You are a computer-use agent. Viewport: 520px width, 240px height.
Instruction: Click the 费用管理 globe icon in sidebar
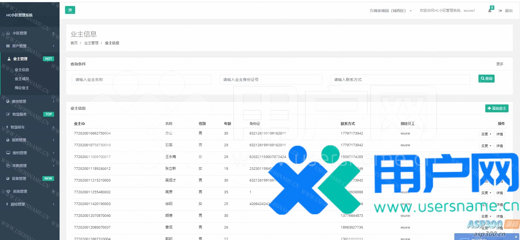[x=8, y=101]
